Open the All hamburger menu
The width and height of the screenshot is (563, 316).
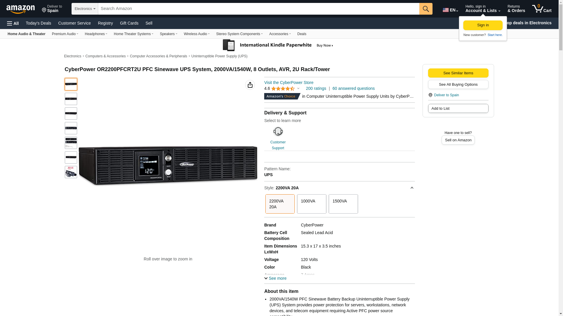pyautogui.click(x=13, y=23)
